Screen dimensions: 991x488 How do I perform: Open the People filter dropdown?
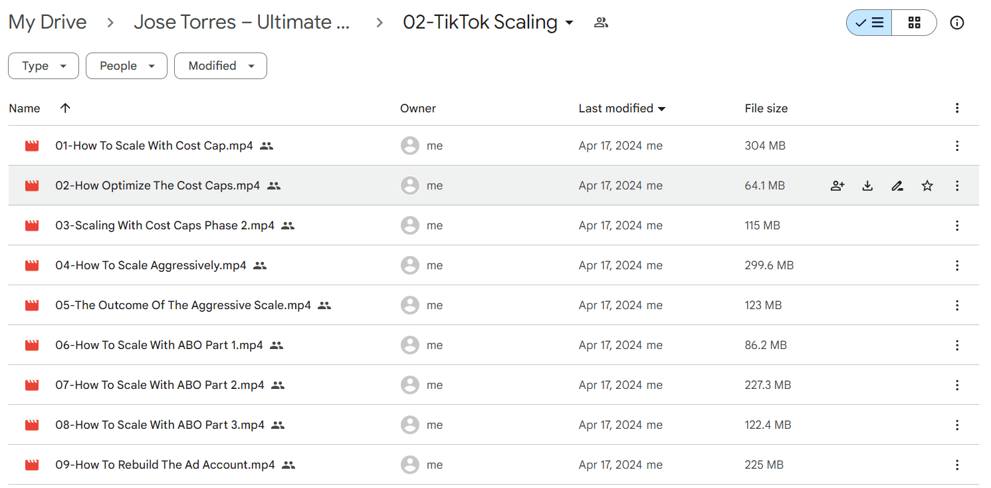(126, 66)
